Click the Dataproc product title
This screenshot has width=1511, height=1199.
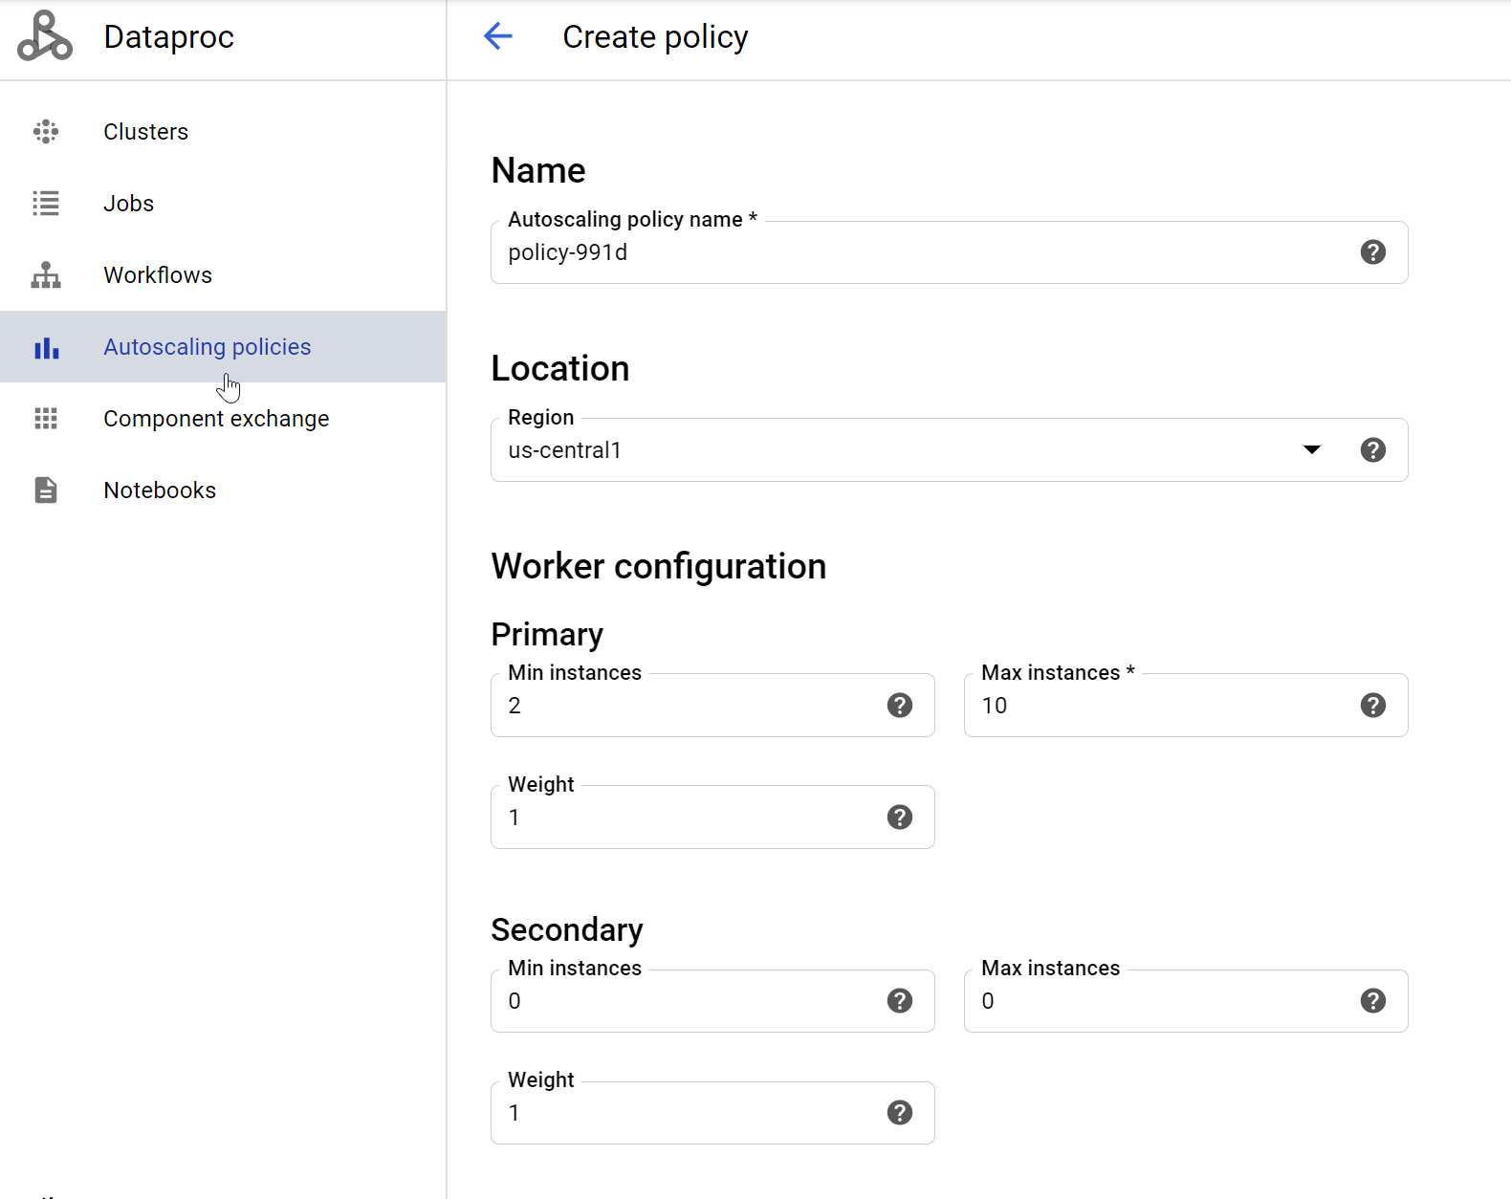pyautogui.click(x=169, y=37)
